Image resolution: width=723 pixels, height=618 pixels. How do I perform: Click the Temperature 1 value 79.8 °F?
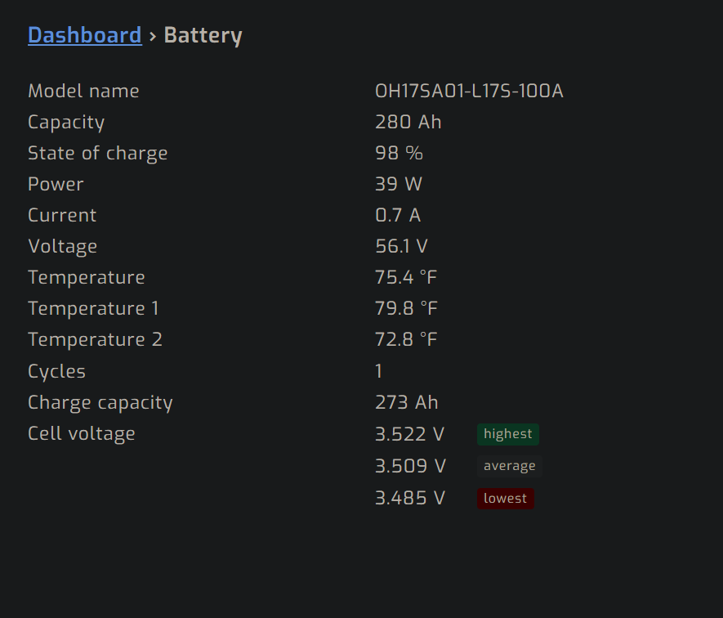pos(406,308)
